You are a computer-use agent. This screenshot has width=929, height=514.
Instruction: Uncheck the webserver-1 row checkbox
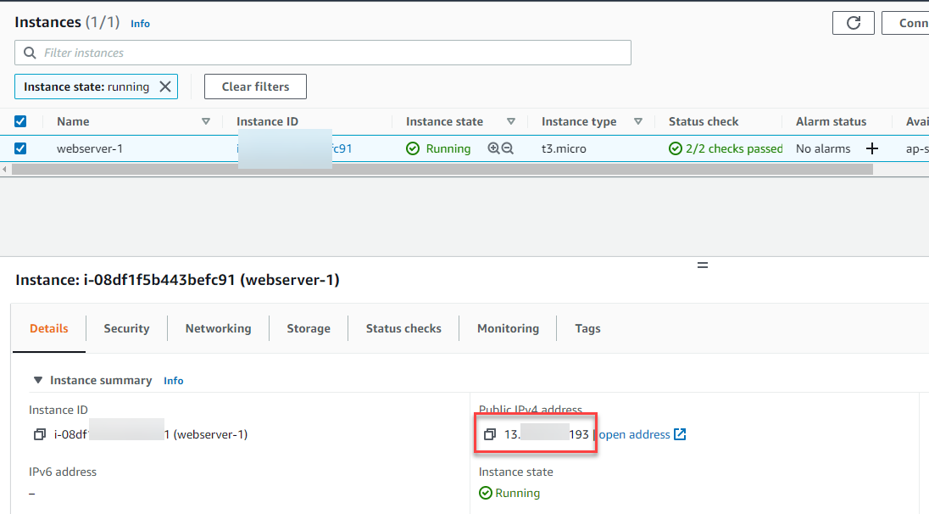[x=20, y=148]
